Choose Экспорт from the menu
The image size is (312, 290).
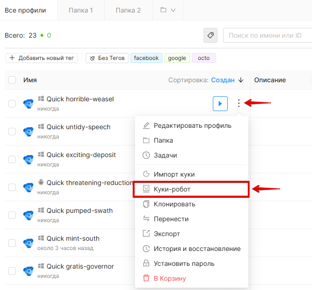(191, 234)
